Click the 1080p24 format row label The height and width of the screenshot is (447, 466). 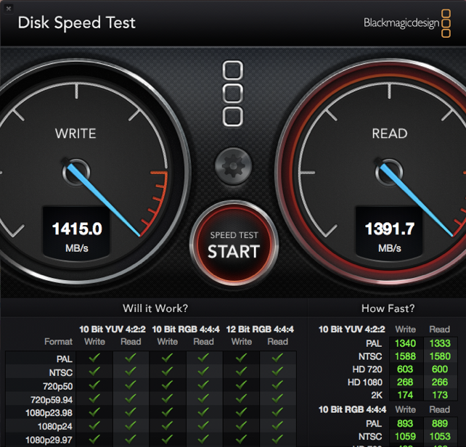55,427
